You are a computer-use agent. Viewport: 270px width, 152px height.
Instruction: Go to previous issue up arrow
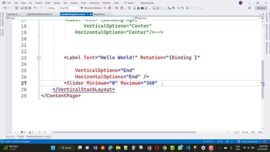click(x=39, y=132)
